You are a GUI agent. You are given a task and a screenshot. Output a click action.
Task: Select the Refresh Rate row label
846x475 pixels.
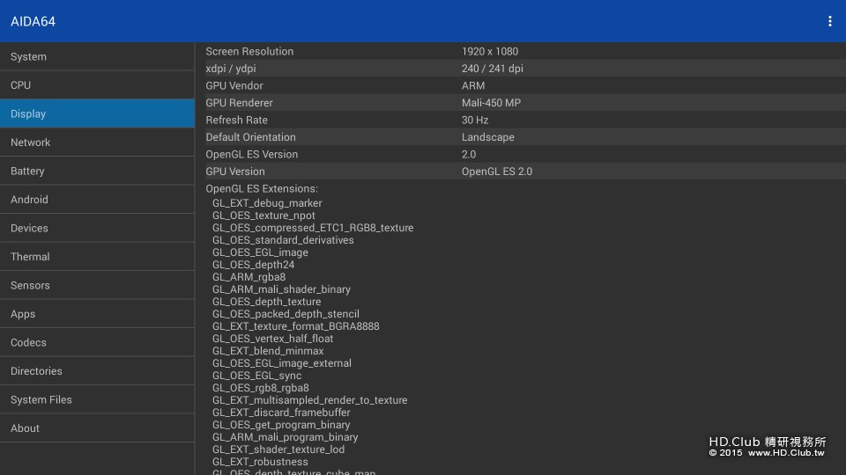tap(236, 121)
